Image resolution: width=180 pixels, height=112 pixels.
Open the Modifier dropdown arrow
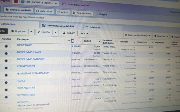55,33
